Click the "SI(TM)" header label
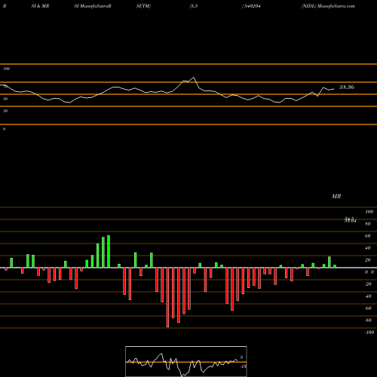Viewport: 377px width, 377px height. (x=143, y=6)
